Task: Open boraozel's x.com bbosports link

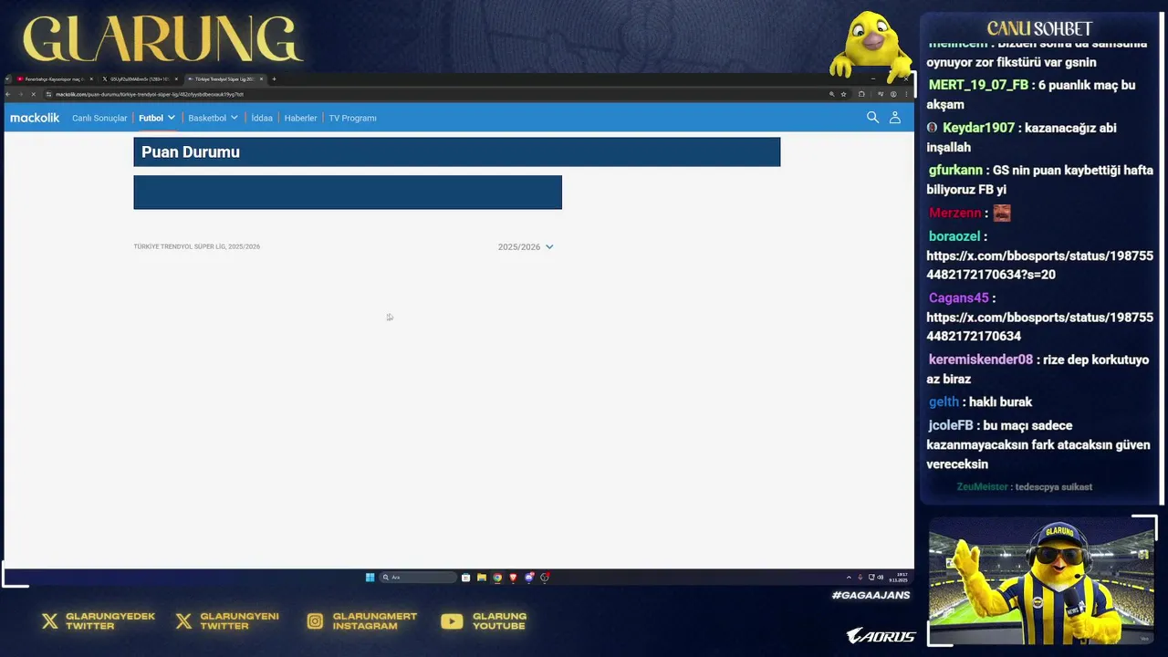Action: [1039, 265]
